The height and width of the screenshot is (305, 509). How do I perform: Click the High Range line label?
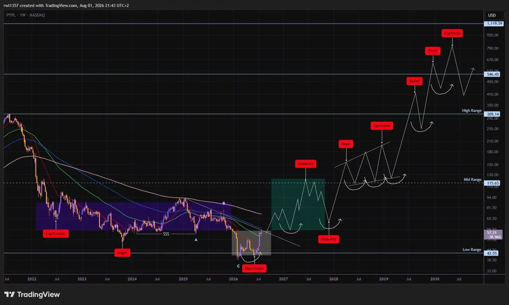coord(472,111)
